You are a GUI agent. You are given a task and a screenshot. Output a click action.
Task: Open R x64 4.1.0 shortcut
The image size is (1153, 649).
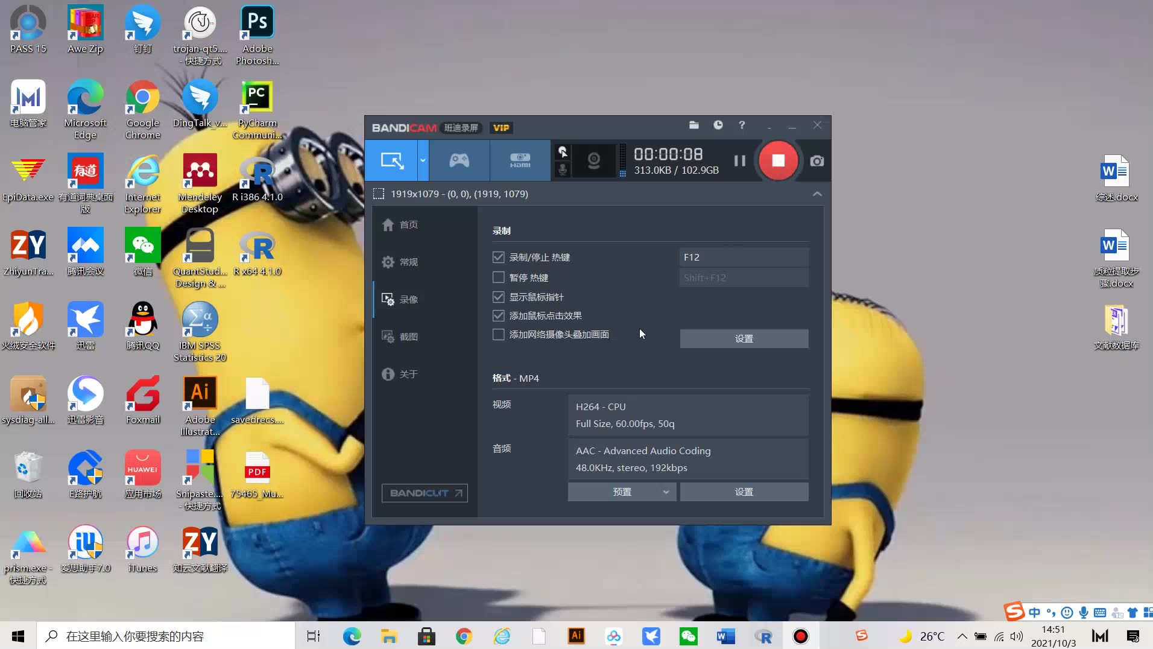(257, 252)
